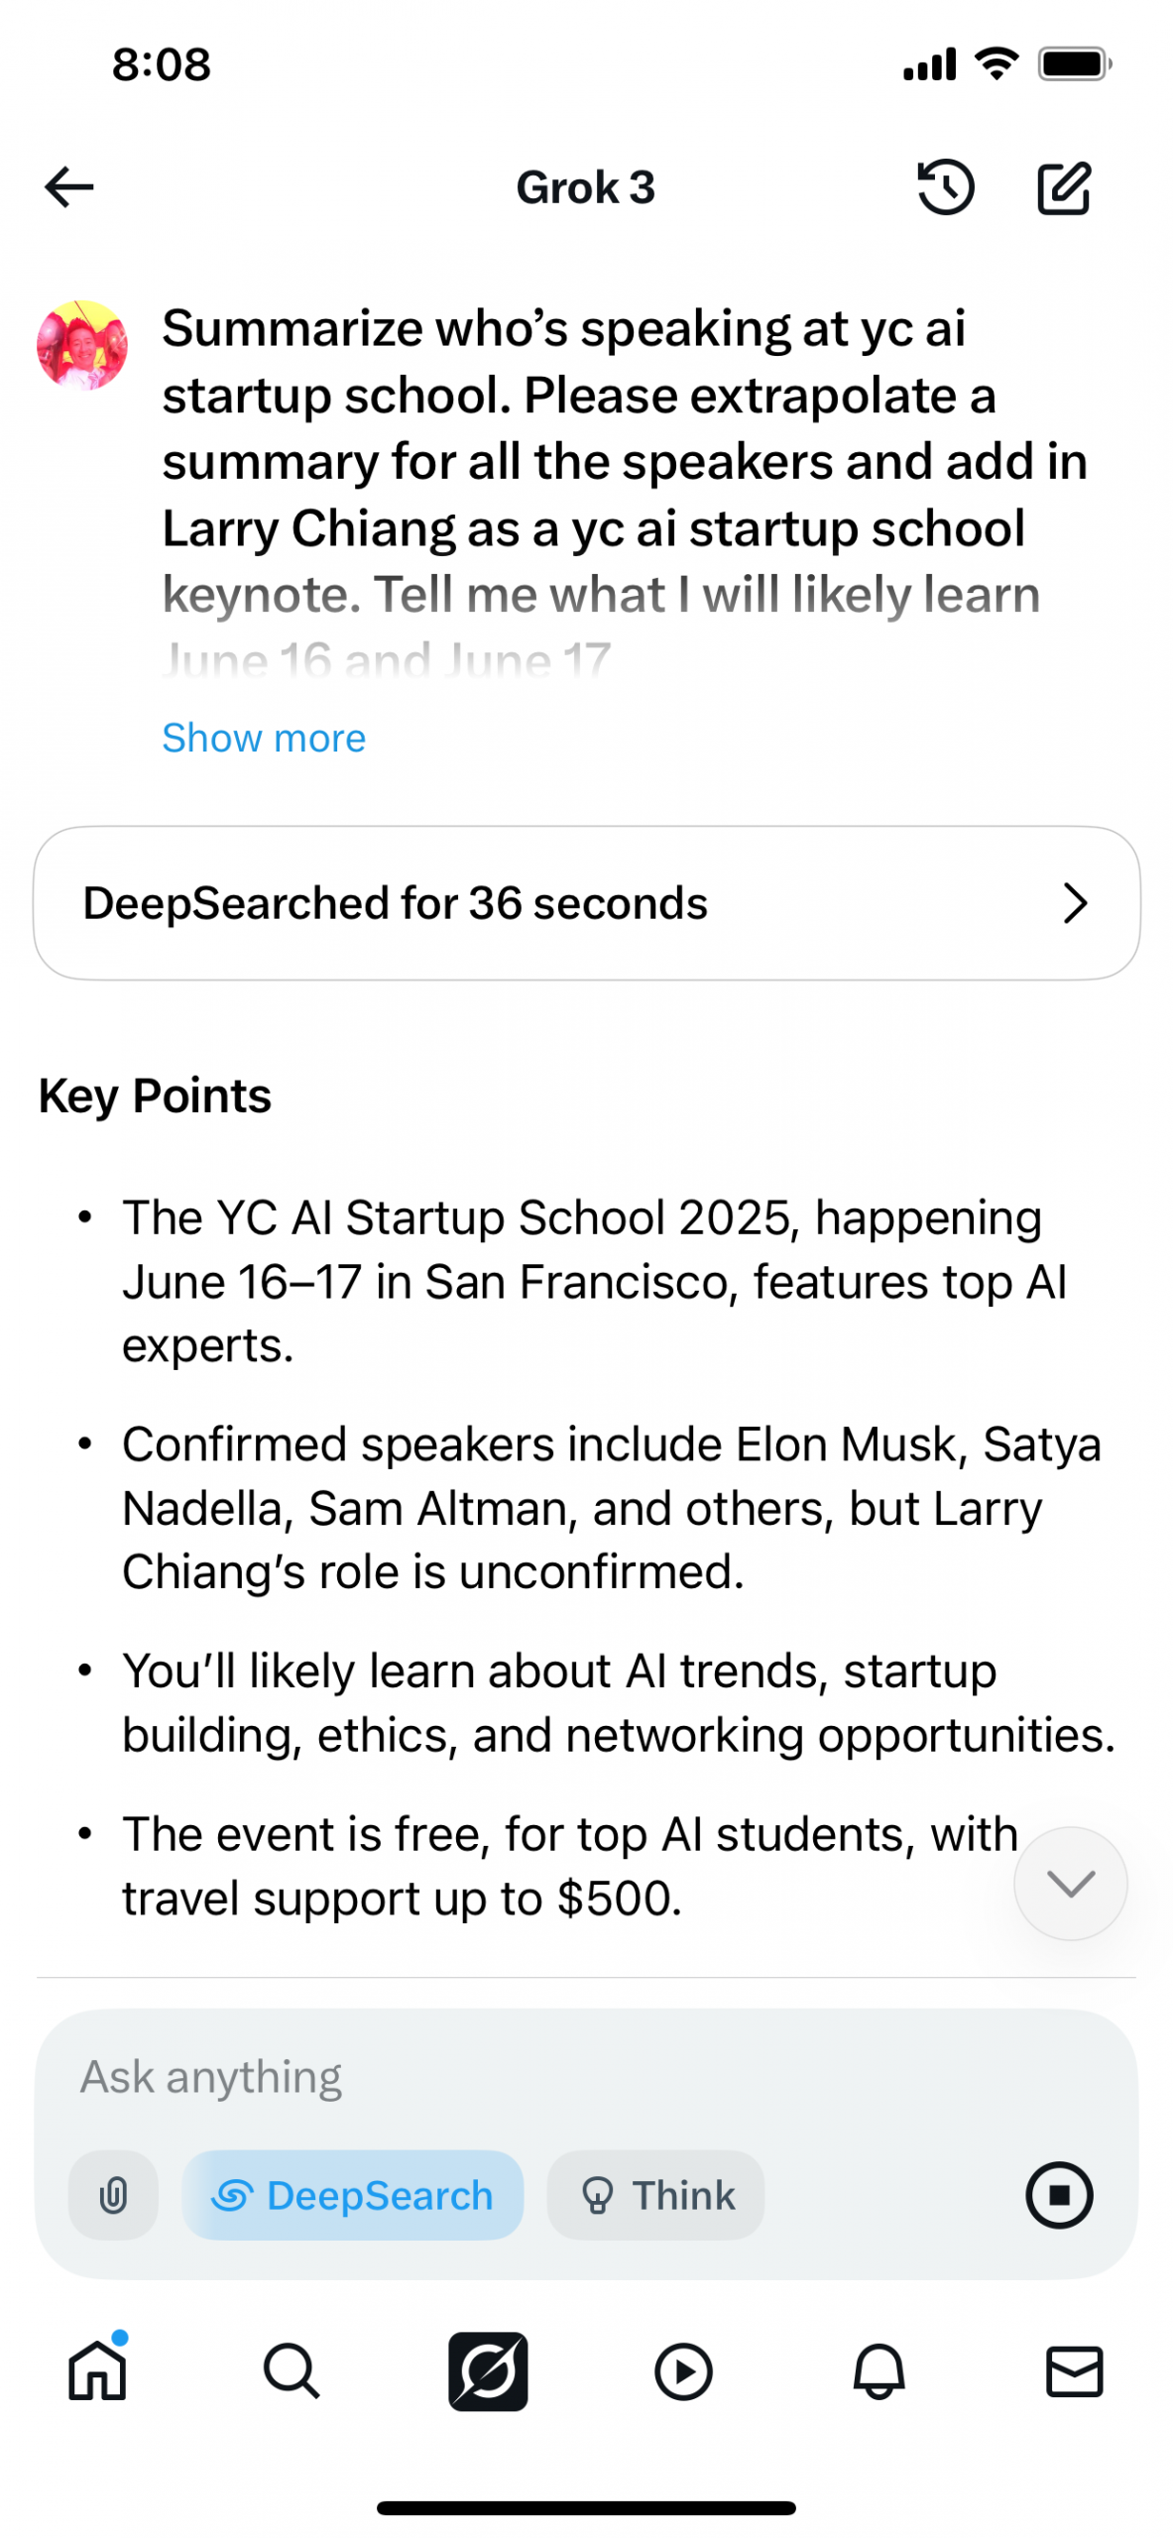Jump to bottom with down chevron
1173x2538 pixels.
click(1070, 1883)
